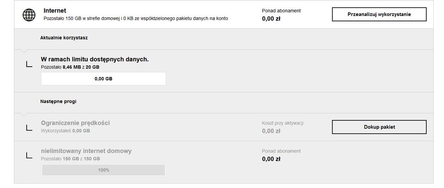Click W ramach limitu dostępnych danych heading

95,59
